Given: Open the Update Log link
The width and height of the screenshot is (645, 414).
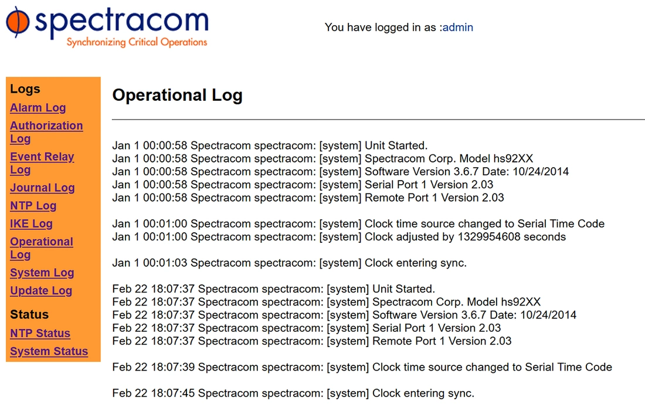Looking at the screenshot, I should (41, 291).
